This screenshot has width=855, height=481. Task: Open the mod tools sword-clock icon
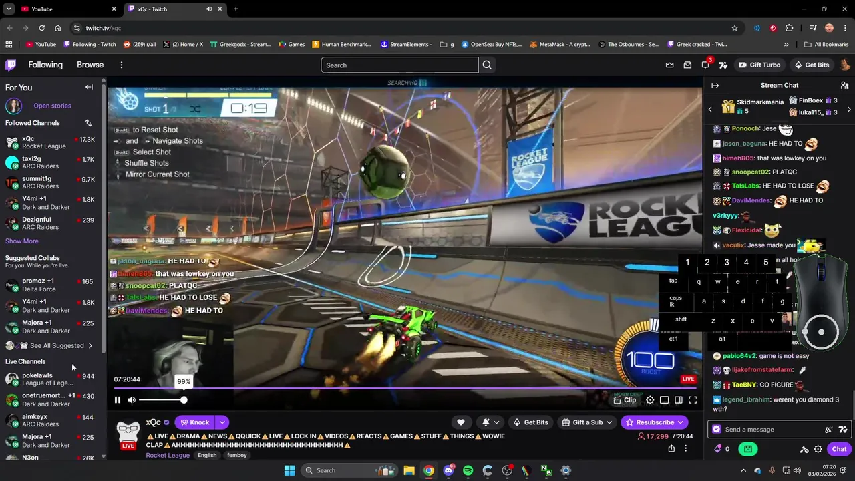(804, 449)
